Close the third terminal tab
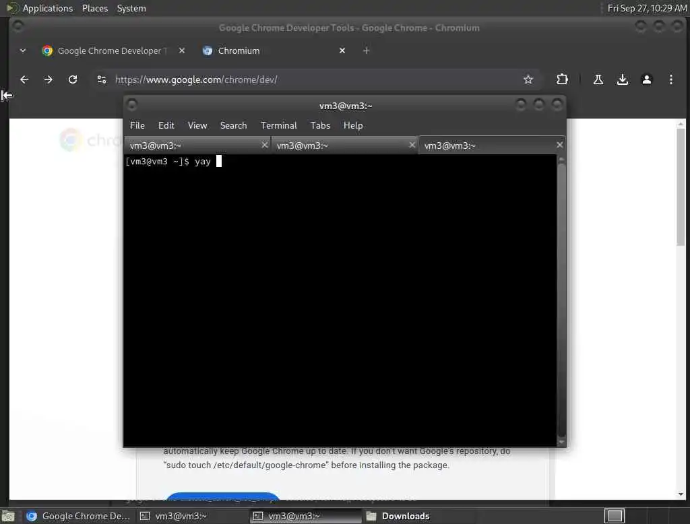690x524 pixels. pos(559,145)
